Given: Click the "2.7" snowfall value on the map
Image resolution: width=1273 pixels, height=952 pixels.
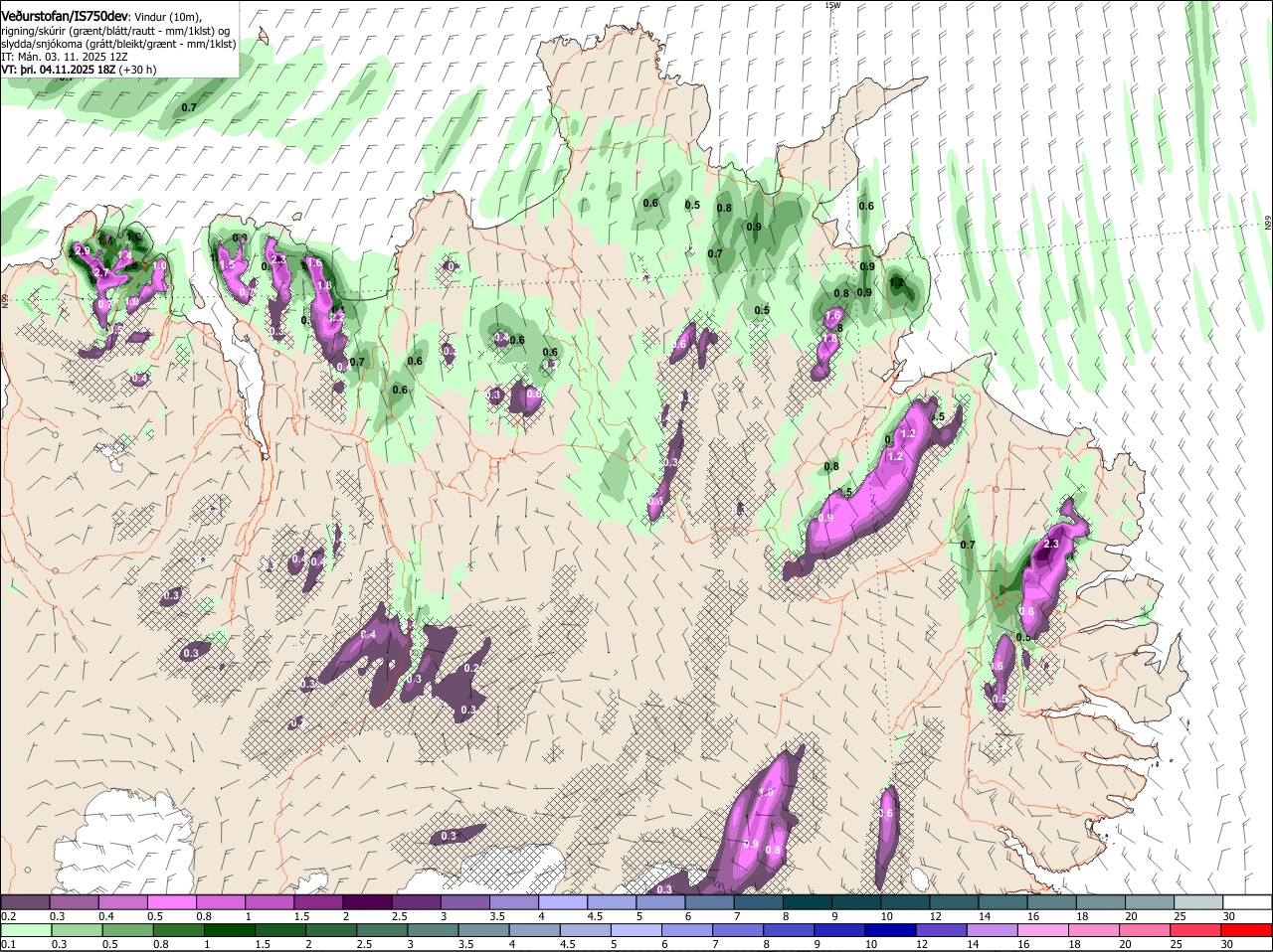Looking at the screenshot, I should [x=100, y=272].
